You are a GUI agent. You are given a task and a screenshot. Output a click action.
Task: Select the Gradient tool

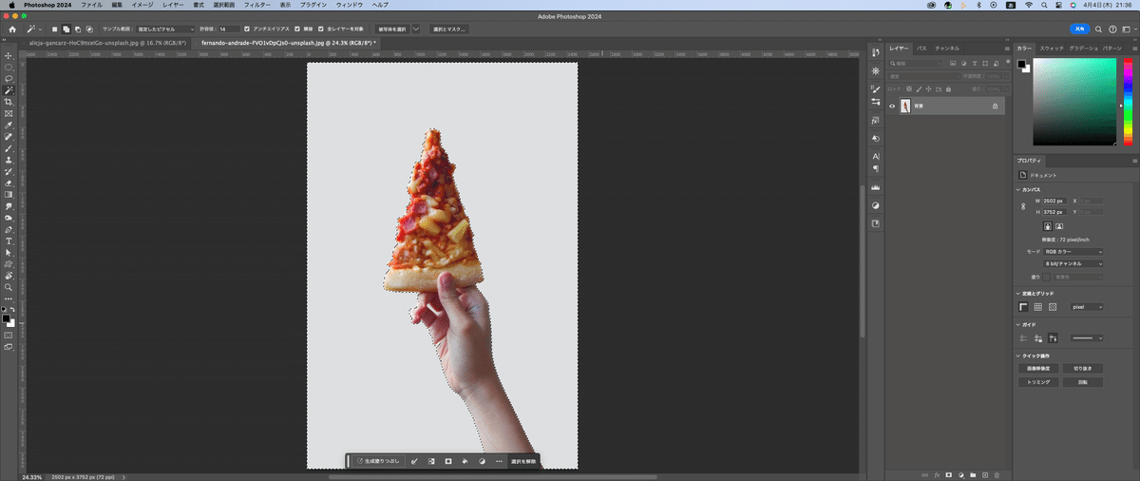coord(9,194)
